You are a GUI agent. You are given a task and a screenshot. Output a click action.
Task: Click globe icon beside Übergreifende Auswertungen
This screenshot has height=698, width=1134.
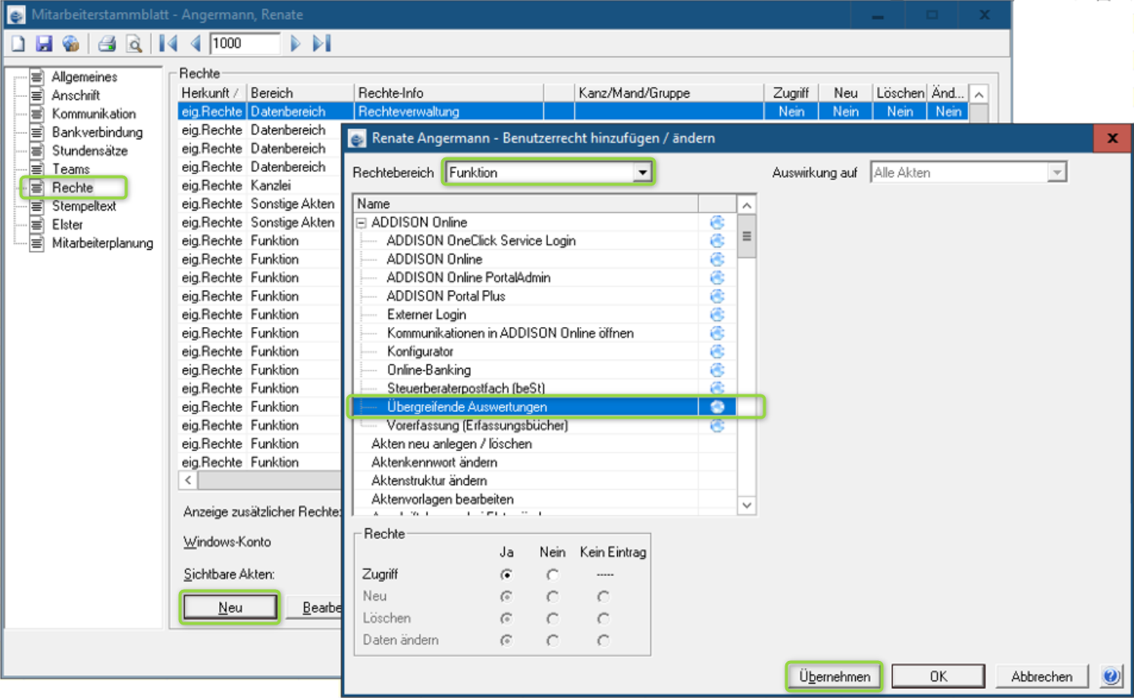(717, 407)
